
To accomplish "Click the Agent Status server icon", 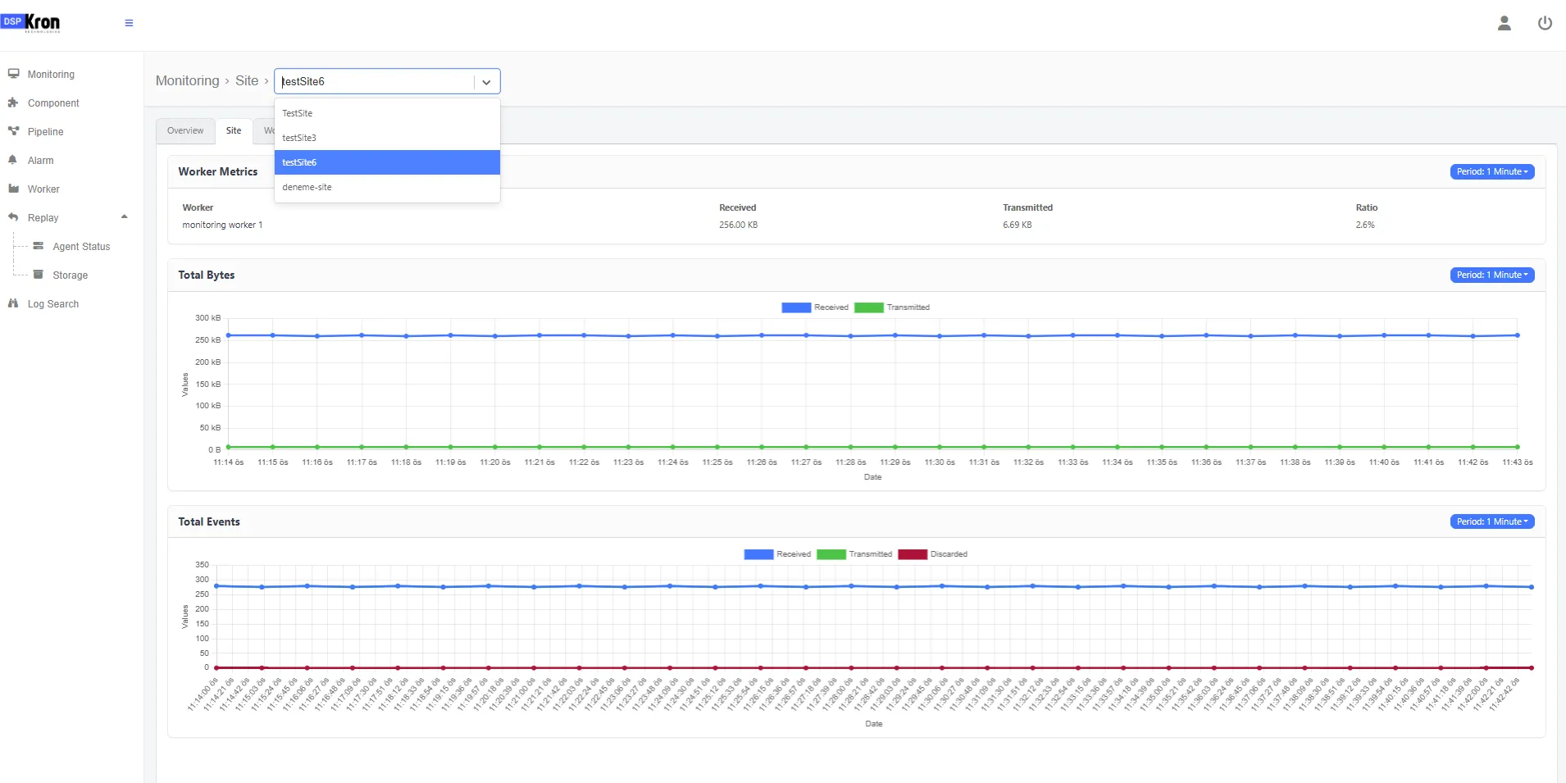I will click(x=38, y=246).
